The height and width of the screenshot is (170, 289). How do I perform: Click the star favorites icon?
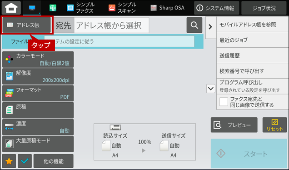(9, 161)
